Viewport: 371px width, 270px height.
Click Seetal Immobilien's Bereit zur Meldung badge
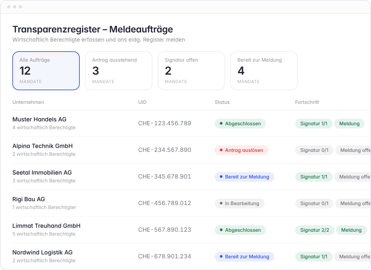(x=245, y=177)
